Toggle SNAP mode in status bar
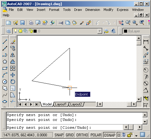This screenshot has height=139, width=151. pos(59,135)
